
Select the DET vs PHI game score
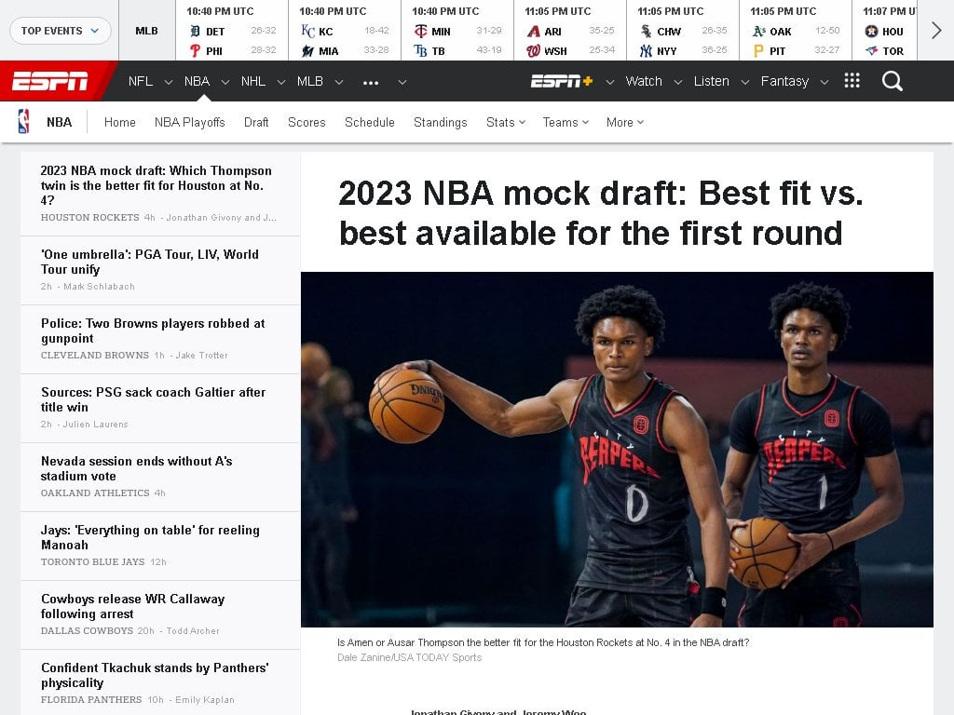pyautogui.click(x=232, y=31)
